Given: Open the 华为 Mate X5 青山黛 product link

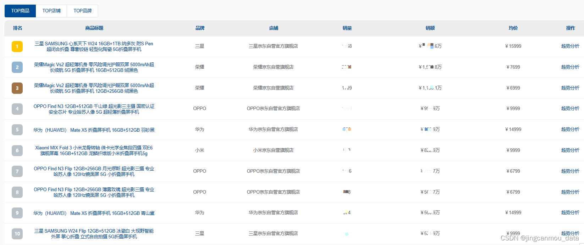Looking at the screenshot, I should click(94, 213).
